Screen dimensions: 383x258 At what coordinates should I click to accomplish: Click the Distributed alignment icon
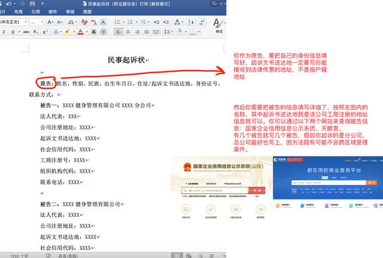[x=156, y=32]
